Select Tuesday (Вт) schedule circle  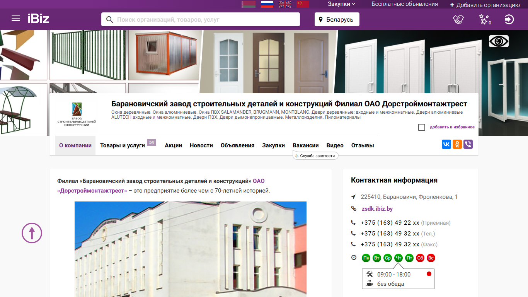(x=377, y=258)
